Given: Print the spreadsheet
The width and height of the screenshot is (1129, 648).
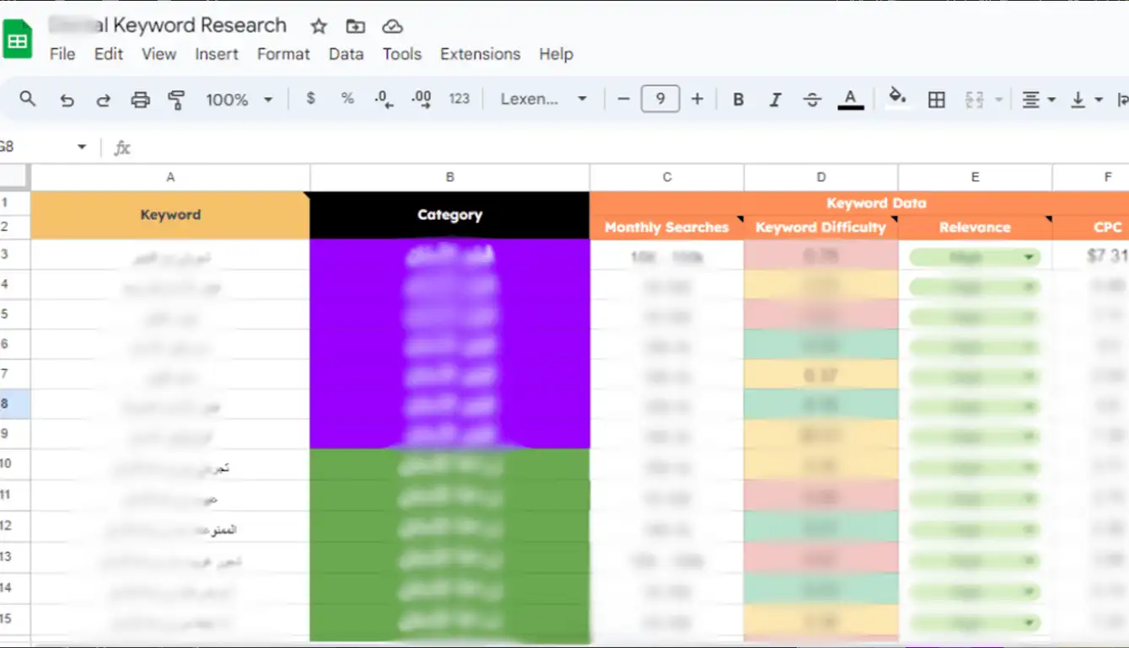Looking at the screenshot, I should (140, 99).
